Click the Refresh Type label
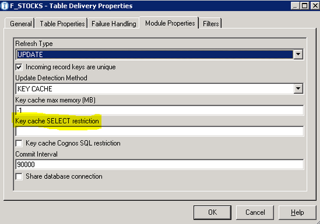Image resolution: width=320 pixels, height=224 pixels. (34, 44)
